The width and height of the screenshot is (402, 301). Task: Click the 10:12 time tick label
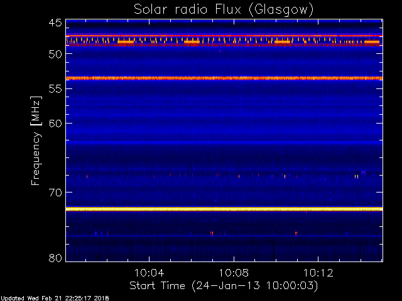point(318,273)
